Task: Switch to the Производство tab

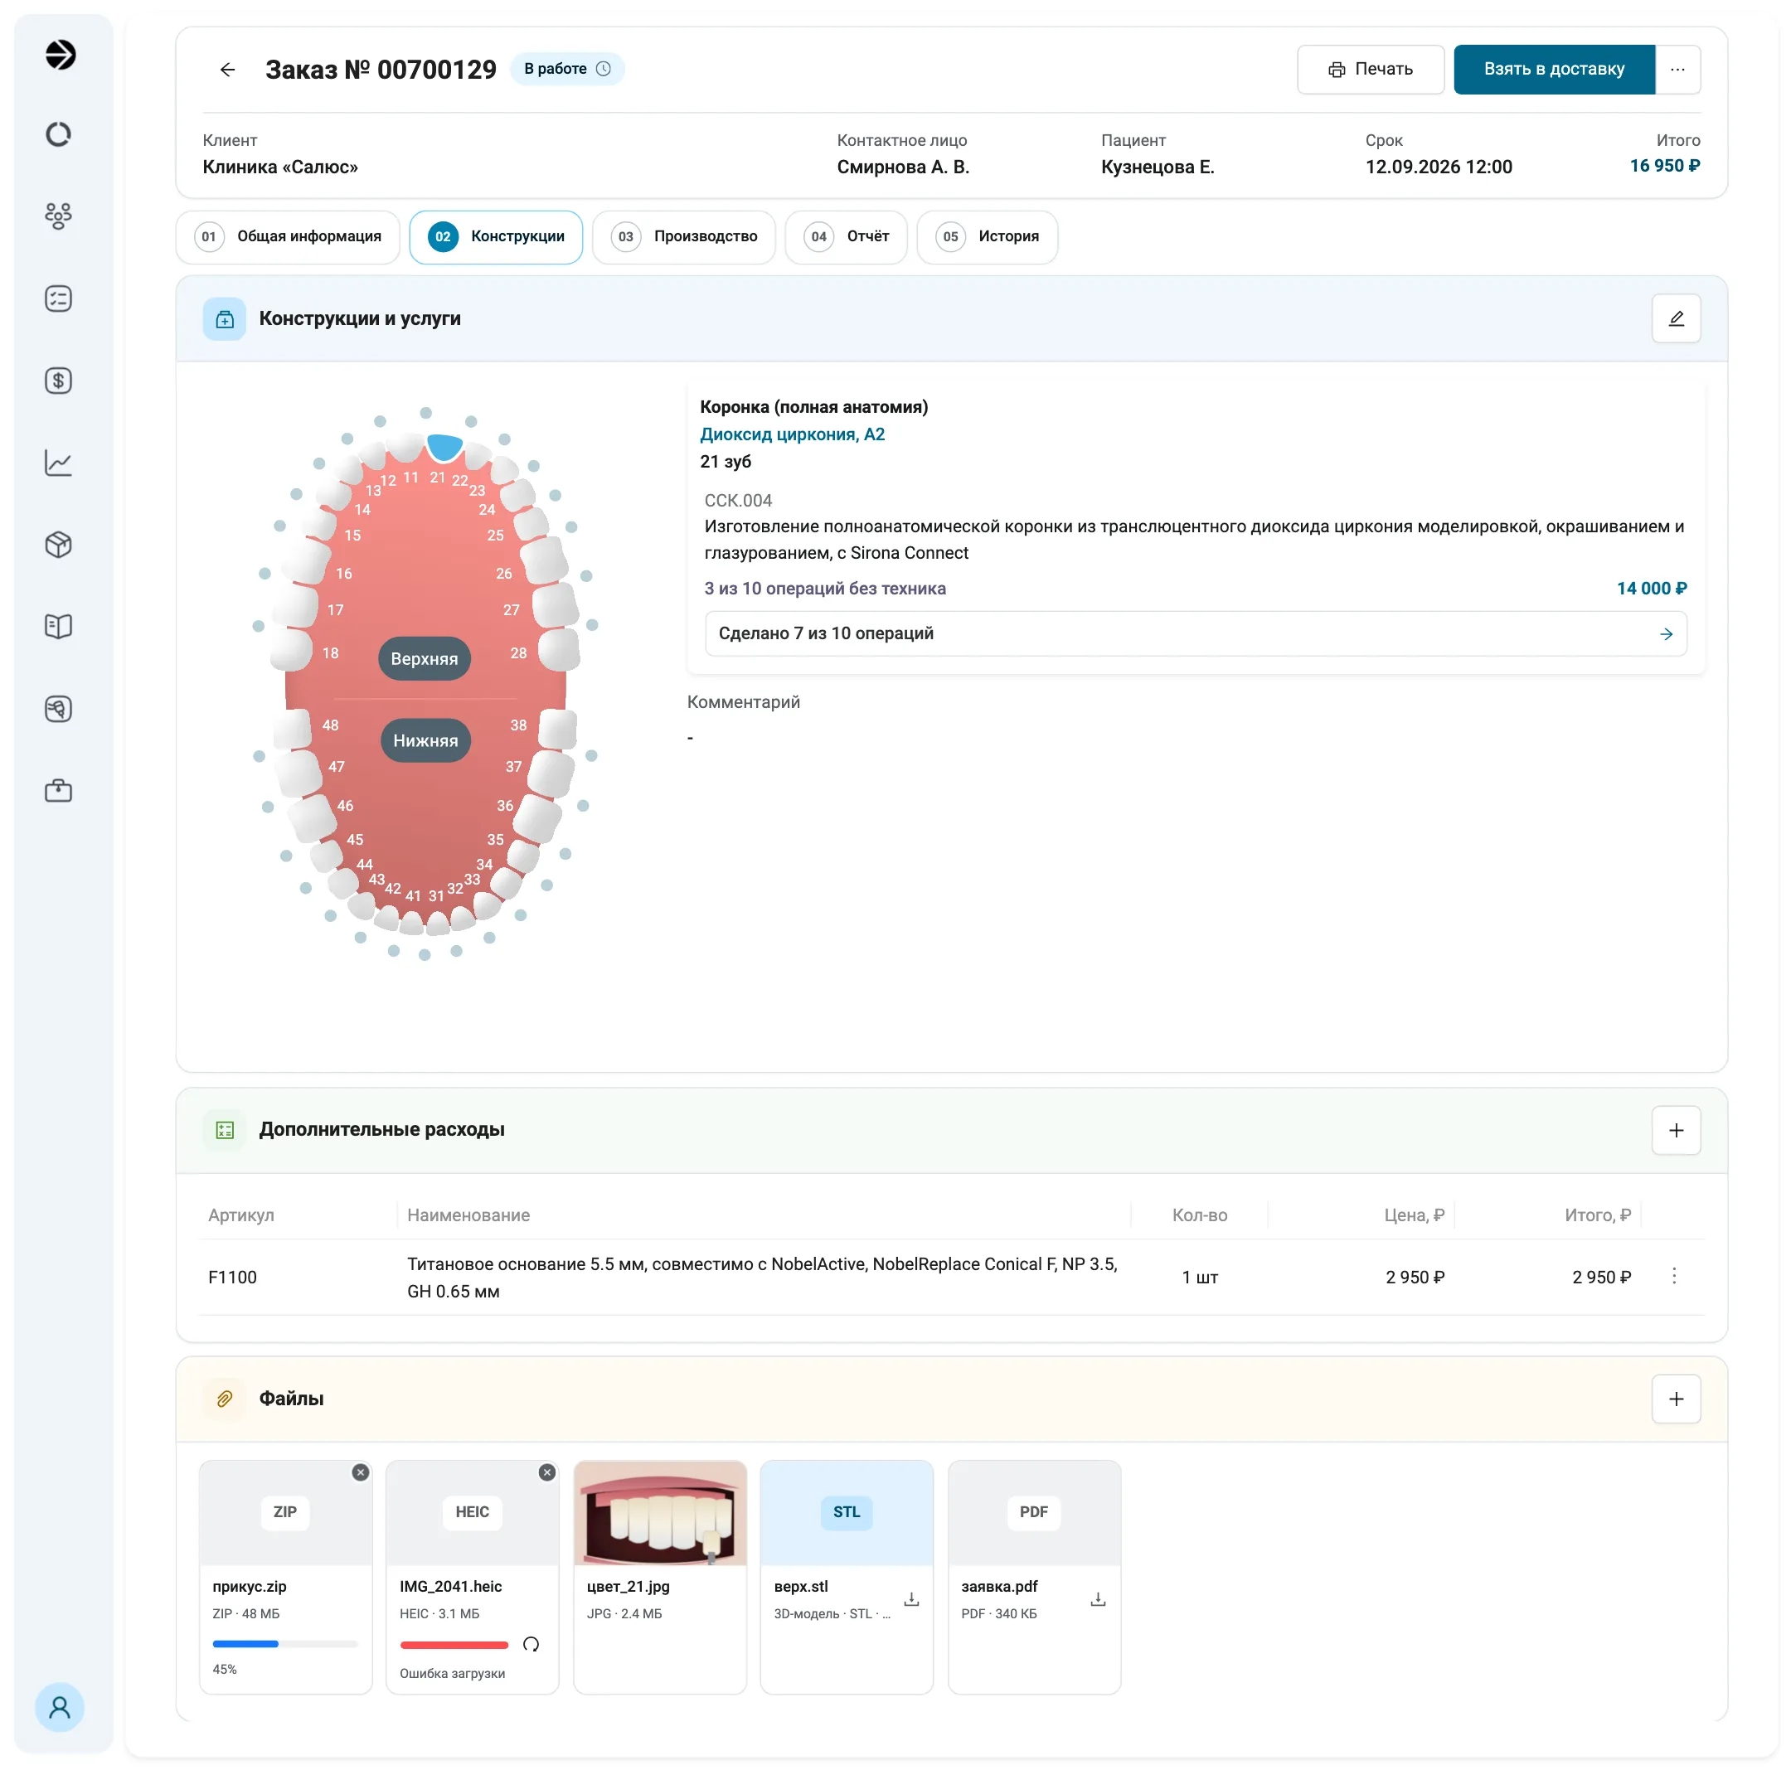Action: click(x=684, y=237)
